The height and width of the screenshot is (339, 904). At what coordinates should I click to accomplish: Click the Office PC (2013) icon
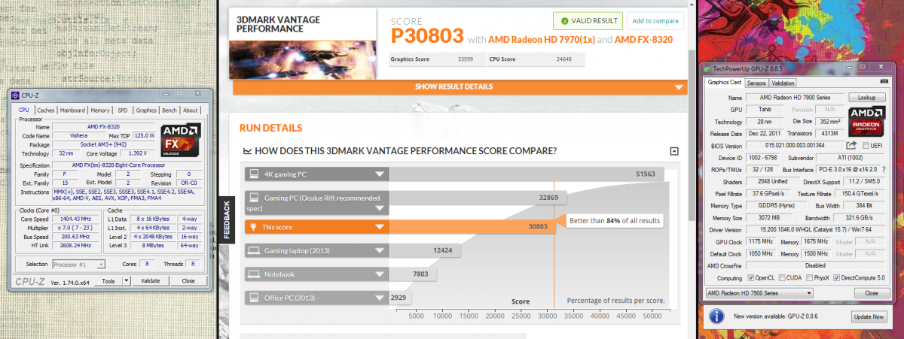click(x=254, y=299)
